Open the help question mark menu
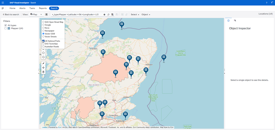The width and height of the screenshot is (275, 130). click(x=266, y=3)
